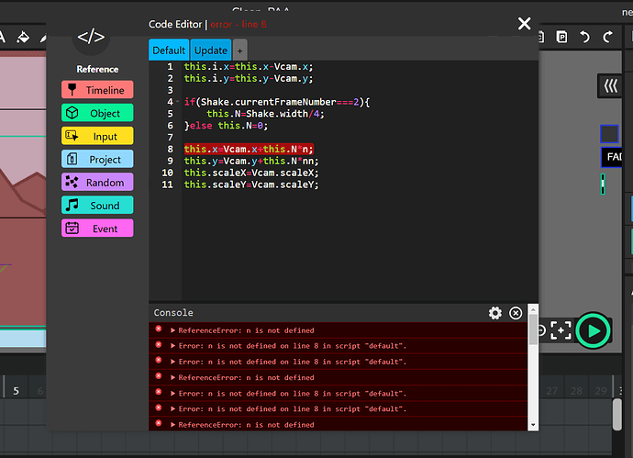Expand the sixth console error entry
This screenshot has width=633, height=458.
tap(172, 408)
